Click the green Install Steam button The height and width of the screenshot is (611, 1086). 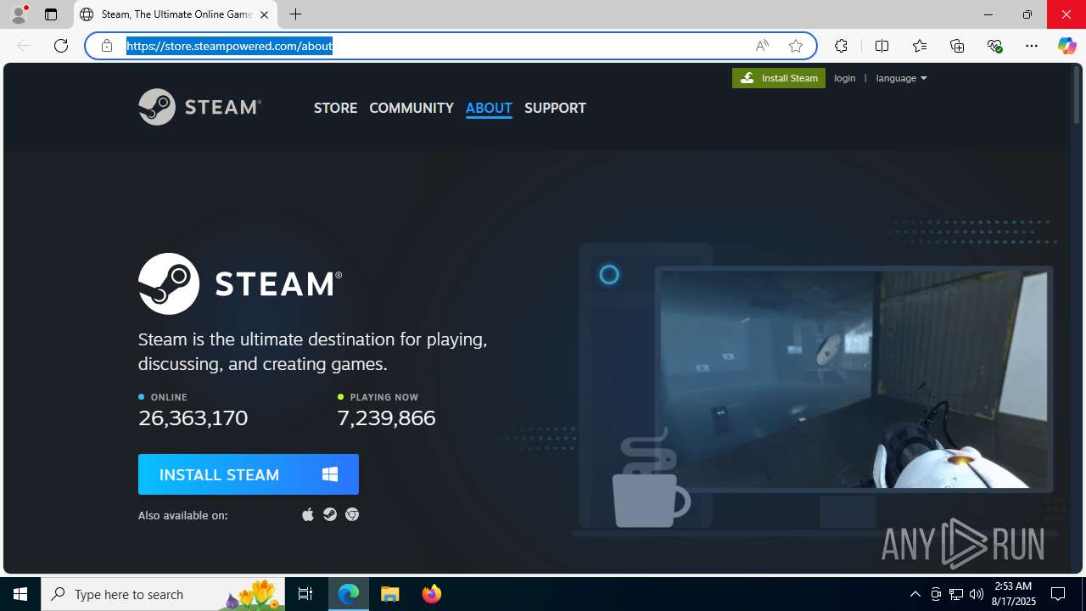click(779, 78)
